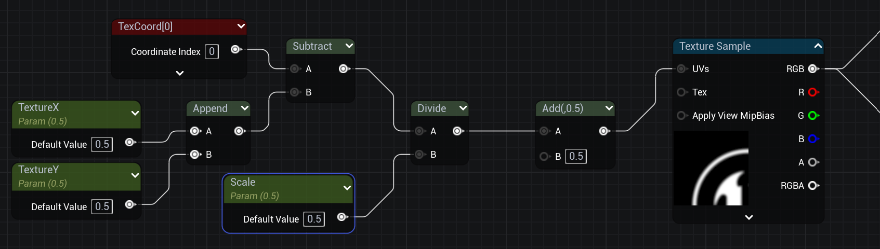Click the Texture Sample Tex input pin

coord(682,92)
